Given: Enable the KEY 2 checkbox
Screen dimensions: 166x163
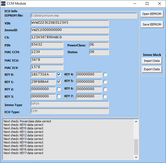Looking at the screenshot, I should [59, 89].
